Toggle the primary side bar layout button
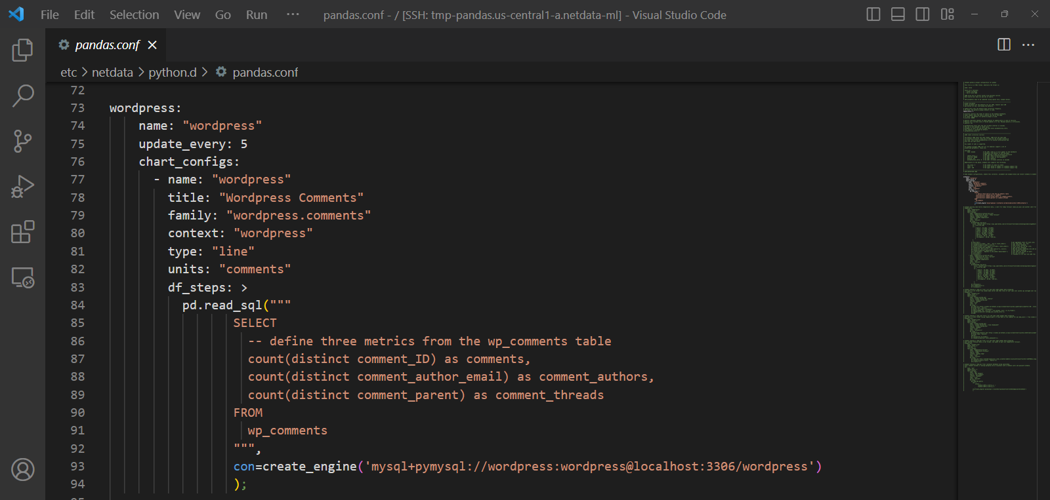Viewport: 1050px width, 500px height. pos(873,14)
